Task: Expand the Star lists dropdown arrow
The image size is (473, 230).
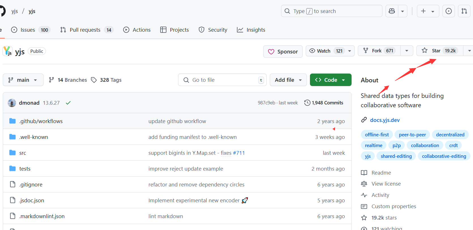Action: tap(469, 51)
